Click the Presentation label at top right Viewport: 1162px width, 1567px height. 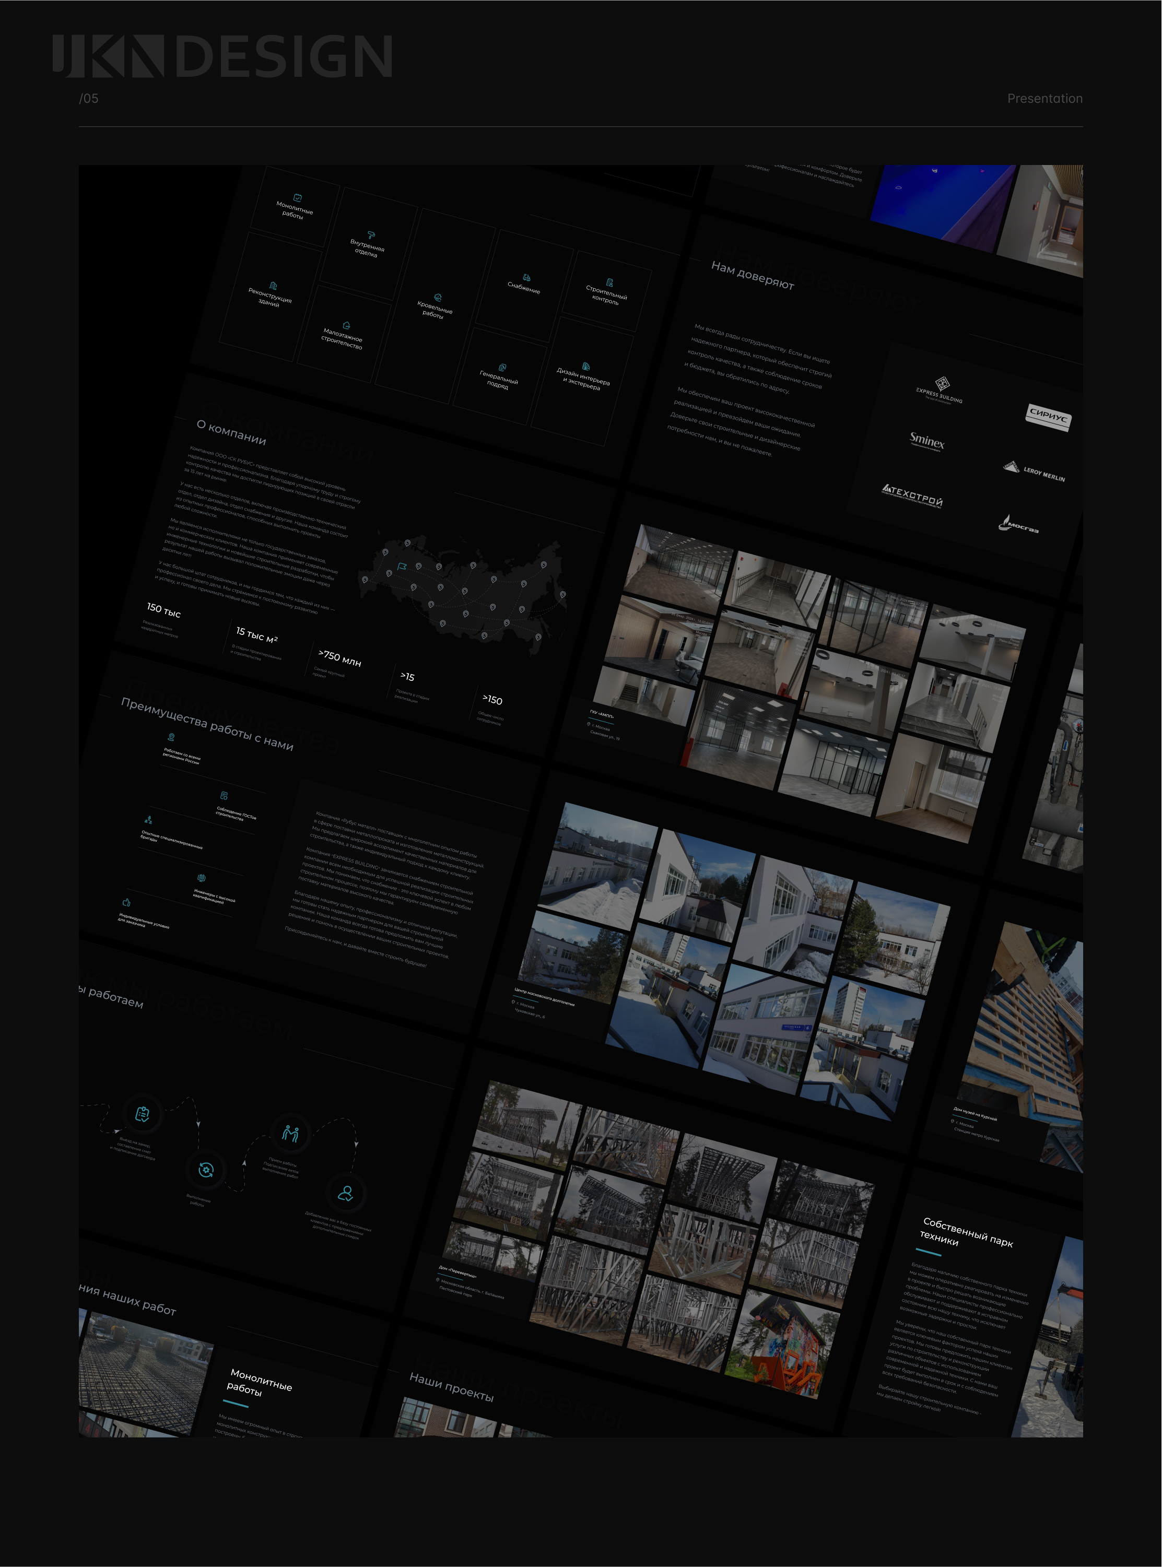(x=1044, y=99)
